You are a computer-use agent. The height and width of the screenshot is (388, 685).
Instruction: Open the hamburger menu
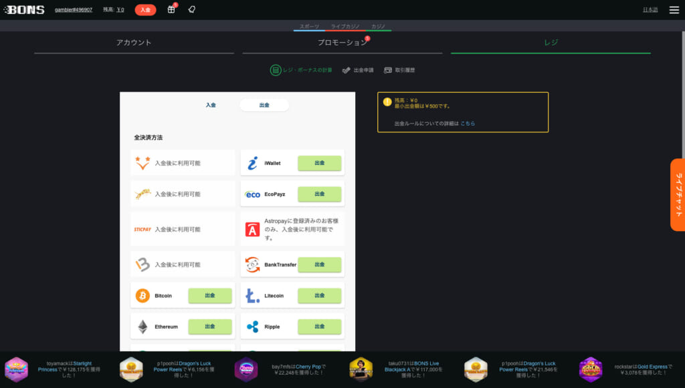pos(674,9)
